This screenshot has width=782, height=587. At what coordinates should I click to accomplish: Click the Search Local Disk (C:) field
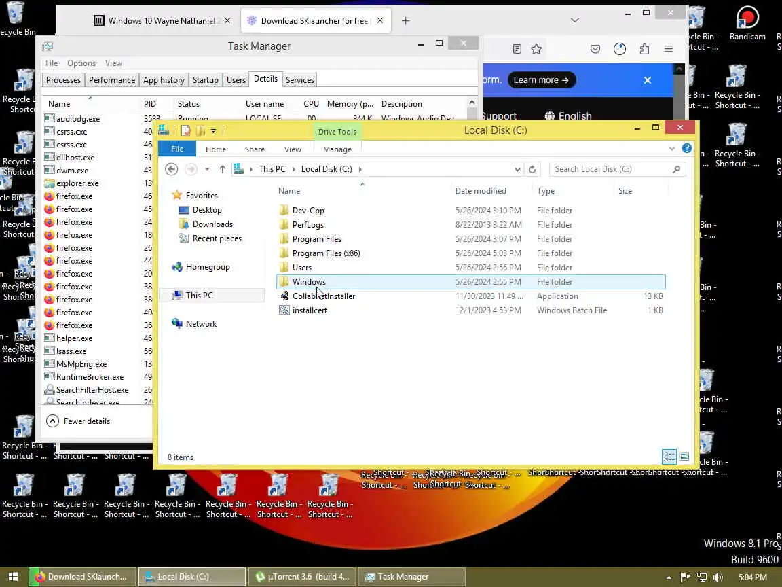pos(617,169)
